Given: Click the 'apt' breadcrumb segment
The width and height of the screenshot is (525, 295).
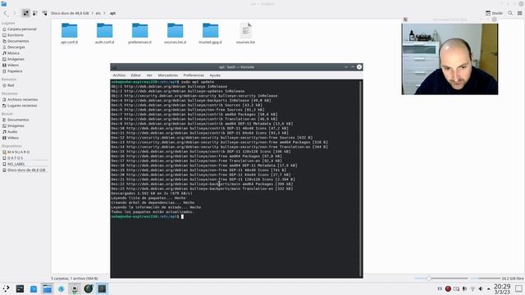Looking at the screenshot, I should [x=112, y=13].
